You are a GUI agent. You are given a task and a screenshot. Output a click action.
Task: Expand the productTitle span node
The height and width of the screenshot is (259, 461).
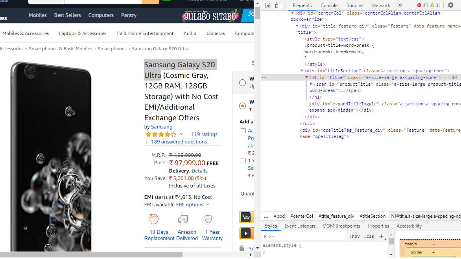click(x=311, y=84)
